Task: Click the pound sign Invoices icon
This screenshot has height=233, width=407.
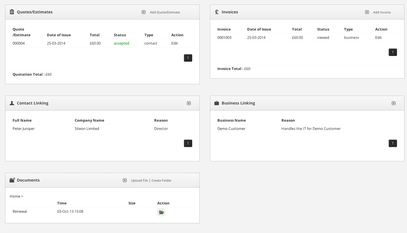Action: (x=217, y=12)
